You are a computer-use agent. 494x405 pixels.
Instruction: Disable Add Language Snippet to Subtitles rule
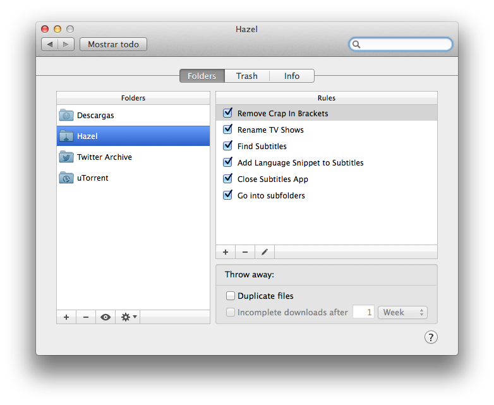point(227,162)
